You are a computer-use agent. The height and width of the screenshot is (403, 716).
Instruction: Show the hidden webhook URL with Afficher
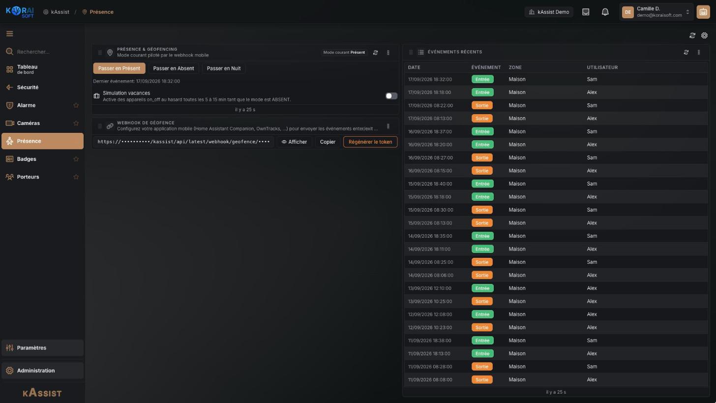[x=294, y=142]
